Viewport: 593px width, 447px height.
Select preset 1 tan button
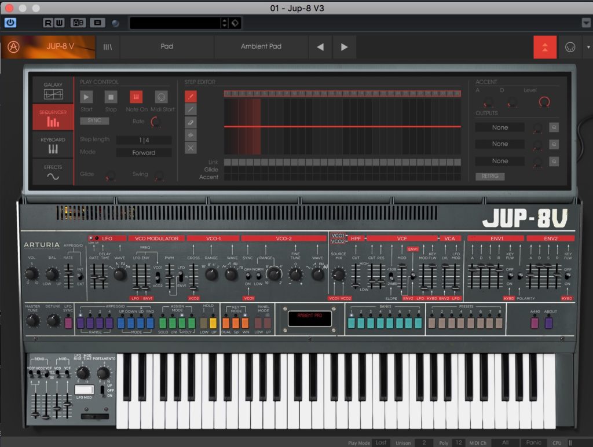pos(432,323)
